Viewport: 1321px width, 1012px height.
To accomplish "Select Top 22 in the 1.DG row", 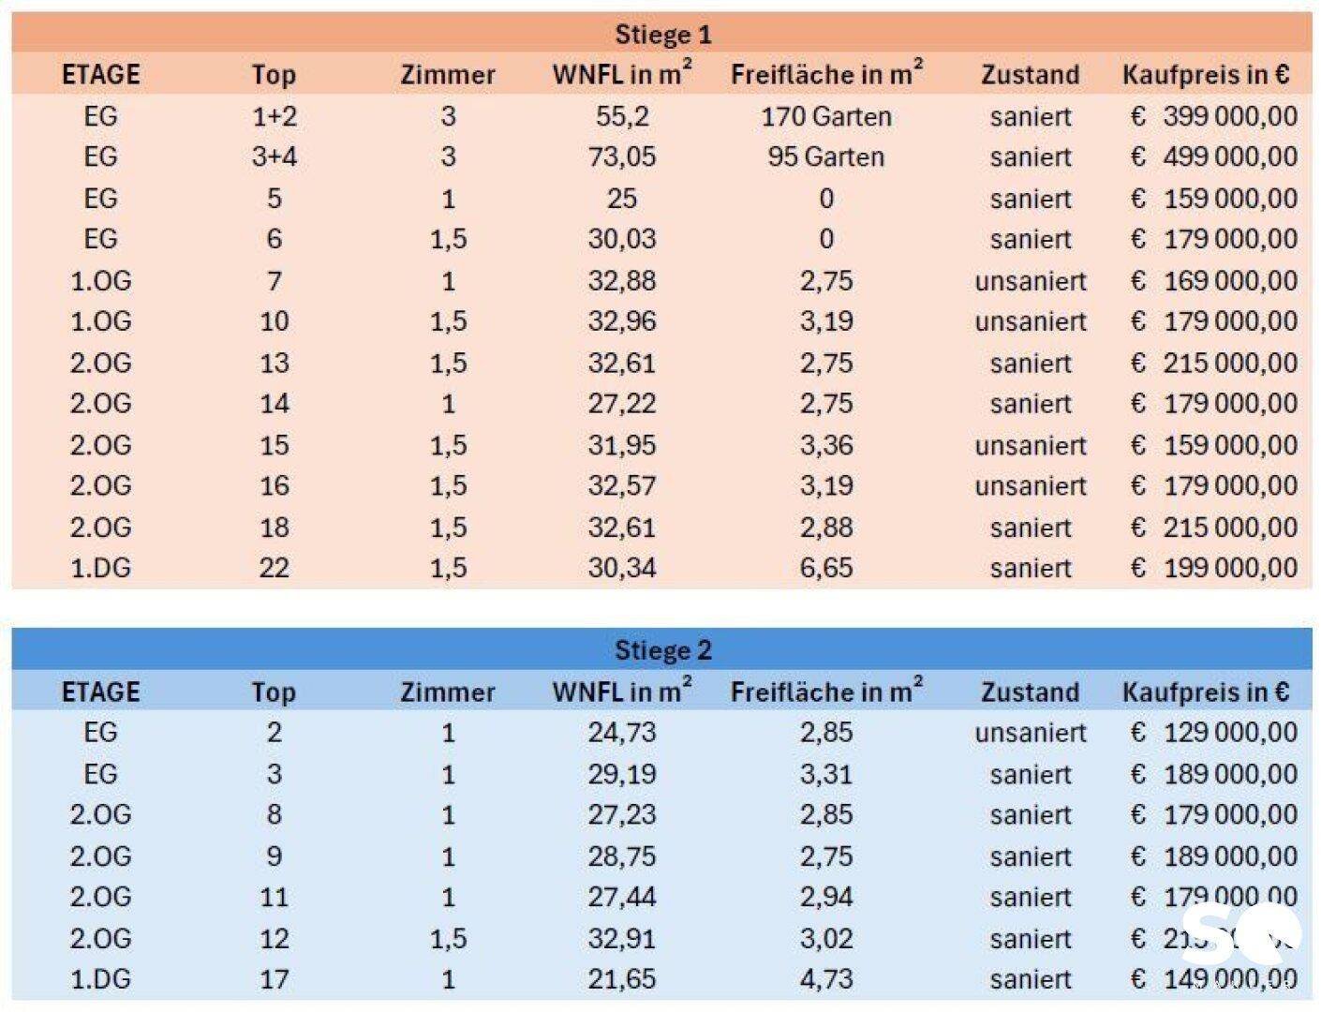I will tap(274, 568).
